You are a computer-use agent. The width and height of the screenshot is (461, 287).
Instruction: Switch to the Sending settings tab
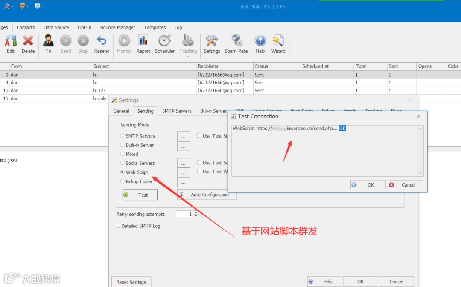(x=146, y=111)
